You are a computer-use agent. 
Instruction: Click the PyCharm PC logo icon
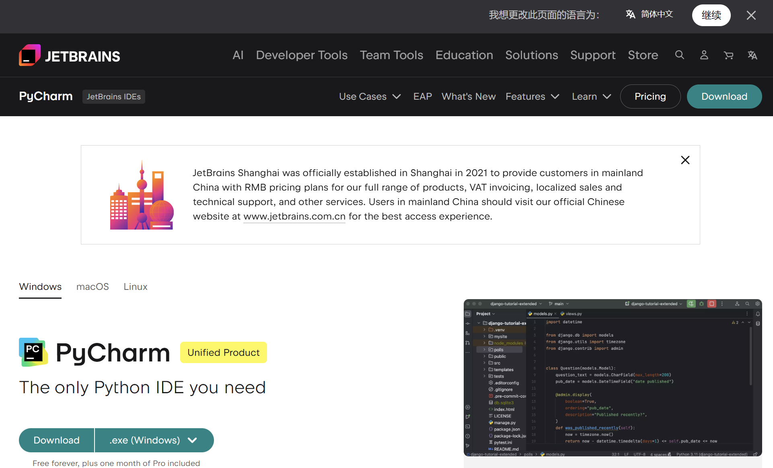click(x=33, y=352)
